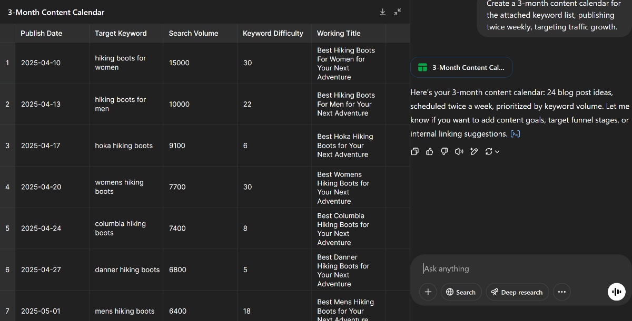Select search volume cell 6800

pyautogui.click(x=200, y=270)
